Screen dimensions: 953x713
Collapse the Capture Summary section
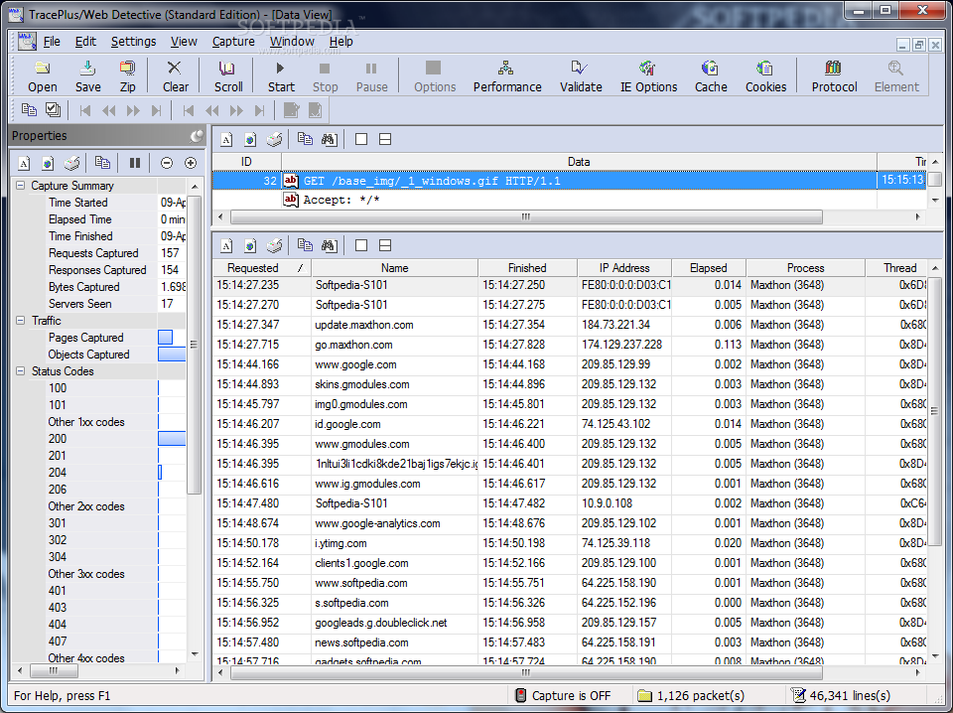pyautogui.click(x=20, y=186)
